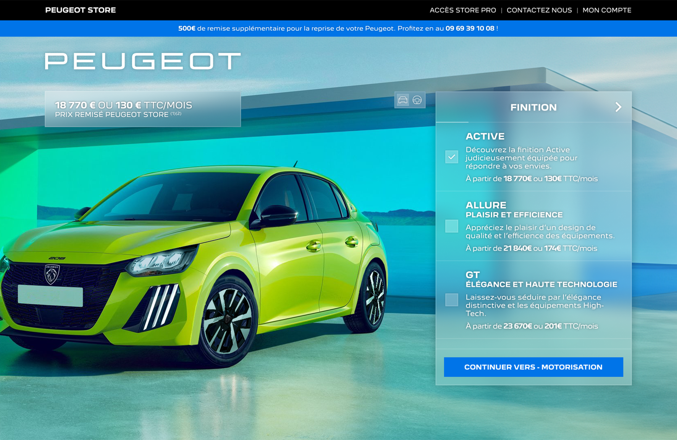The height and width of the screenshot is (440, 677).
Task: Uncheck the Active finish checkbox
Action: (451, 157)
